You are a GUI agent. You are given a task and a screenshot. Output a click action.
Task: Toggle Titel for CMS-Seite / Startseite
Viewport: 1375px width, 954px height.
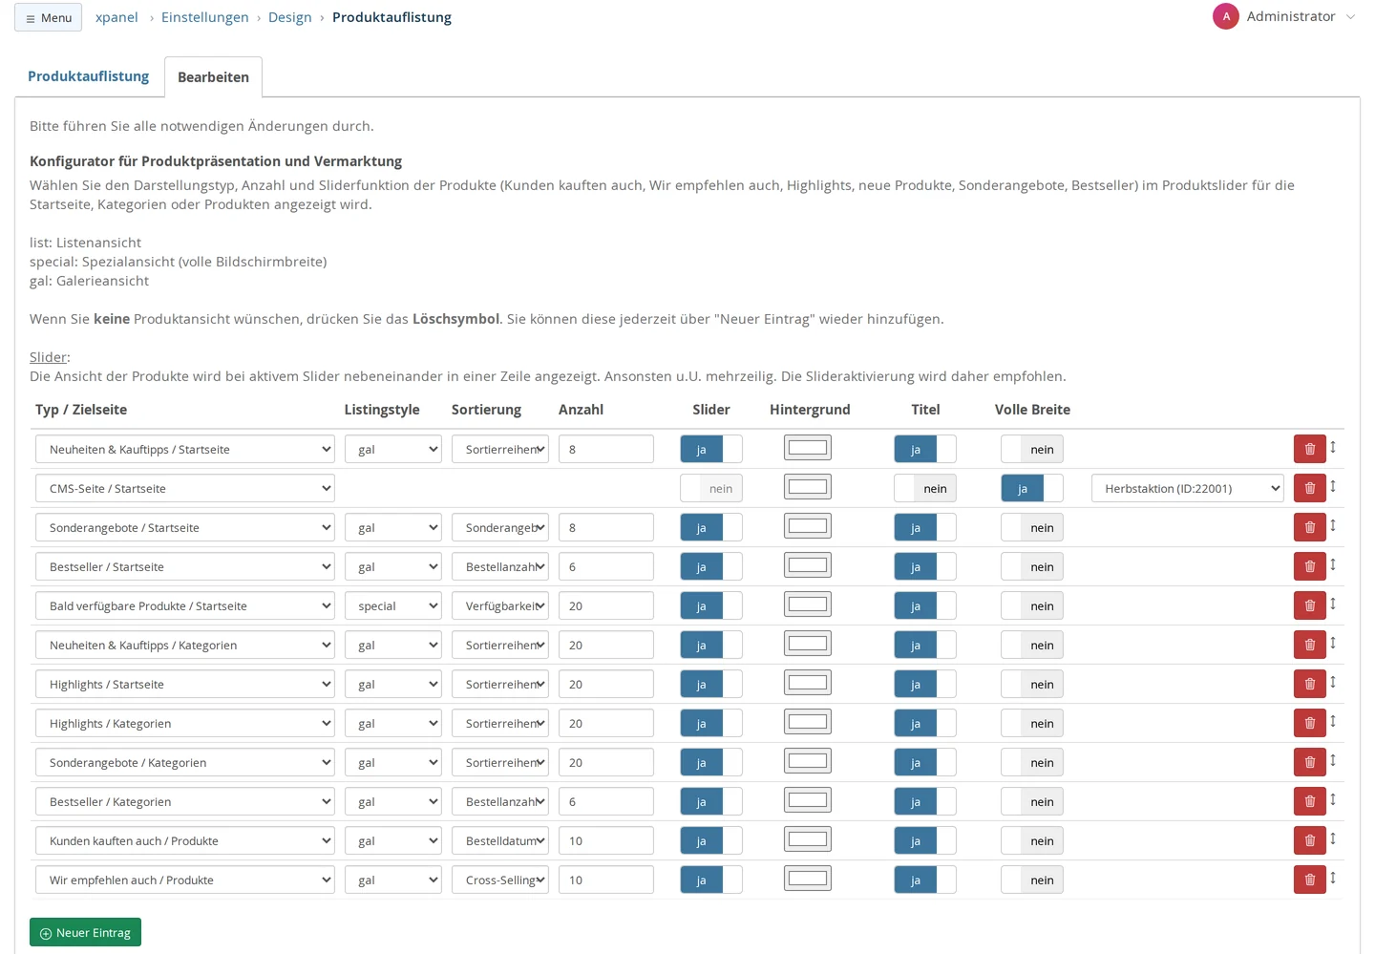coord(925,488)
